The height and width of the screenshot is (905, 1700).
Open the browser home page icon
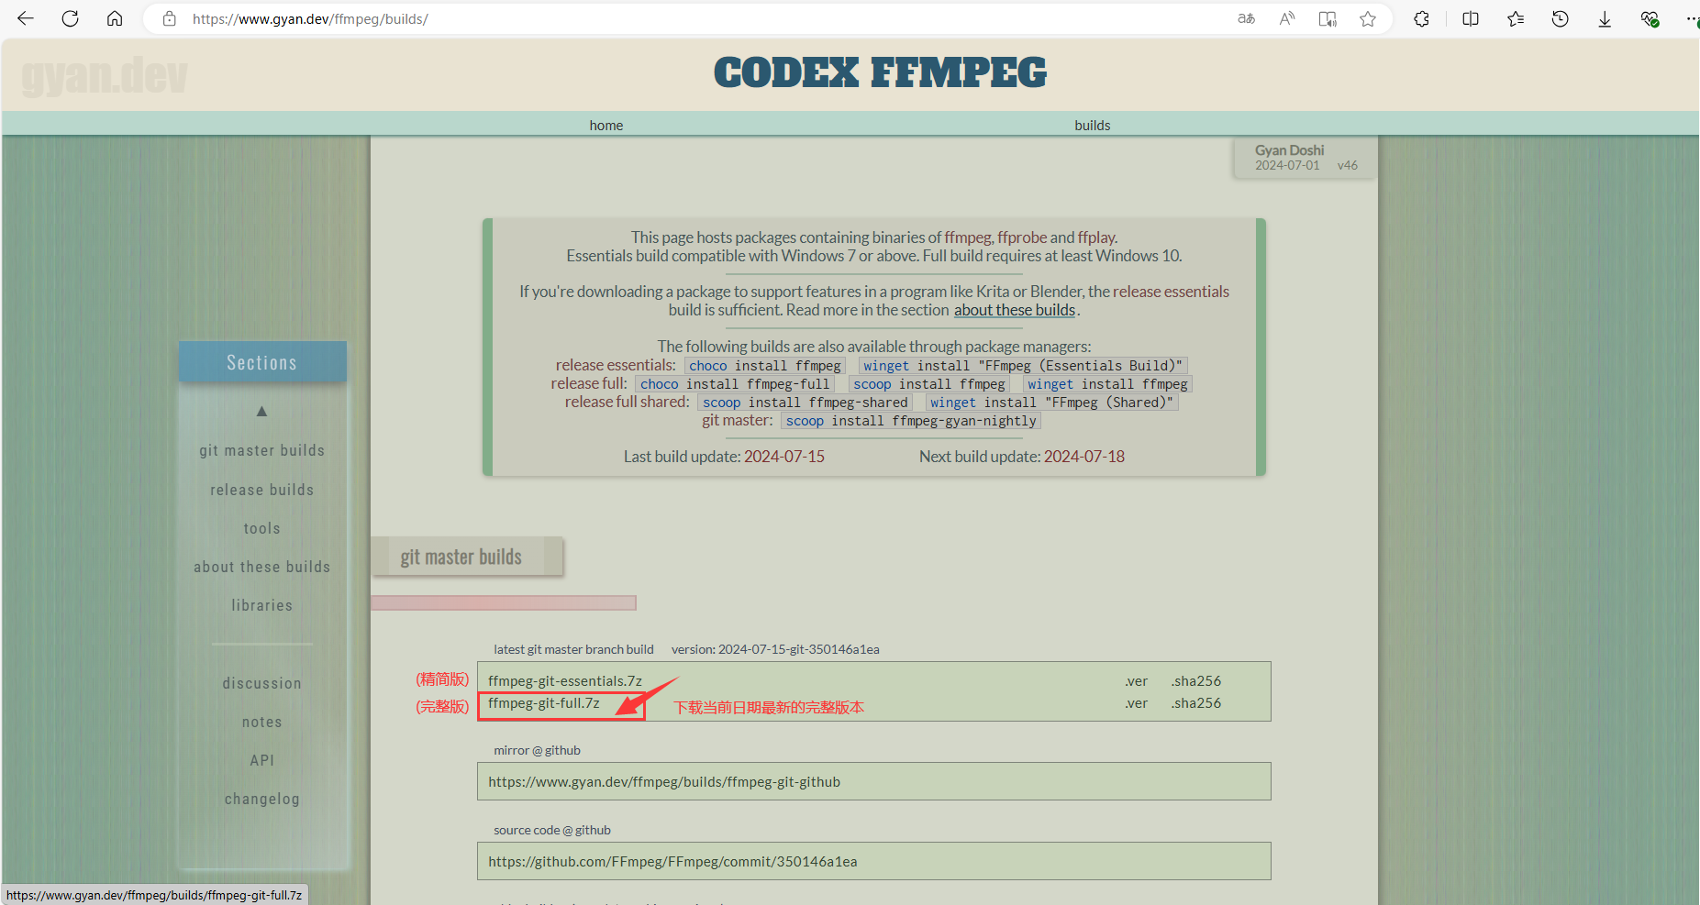click(115, 18)
